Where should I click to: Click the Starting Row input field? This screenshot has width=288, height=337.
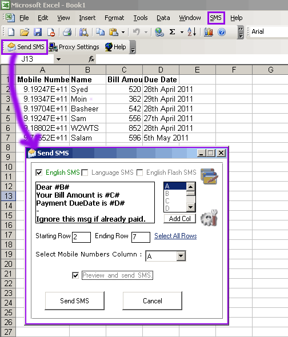[81, 237]
